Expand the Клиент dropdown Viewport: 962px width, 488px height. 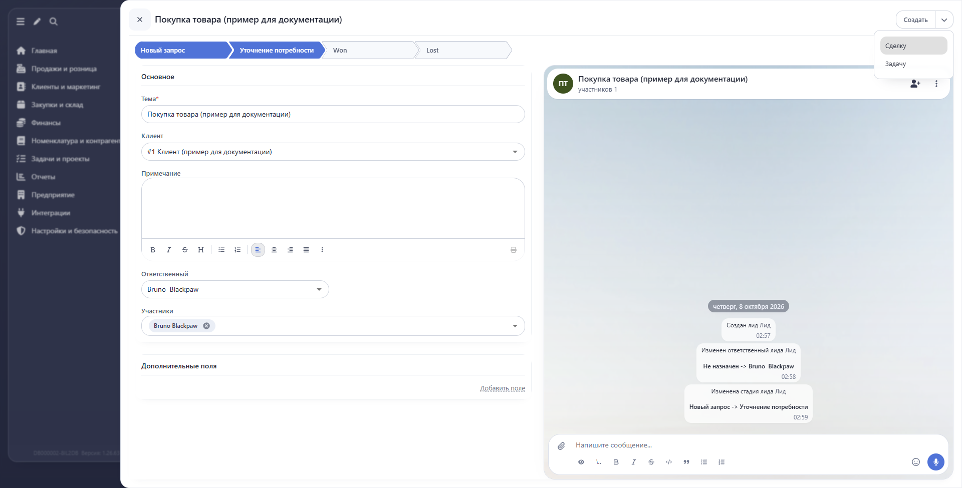[x=515, y=152]
